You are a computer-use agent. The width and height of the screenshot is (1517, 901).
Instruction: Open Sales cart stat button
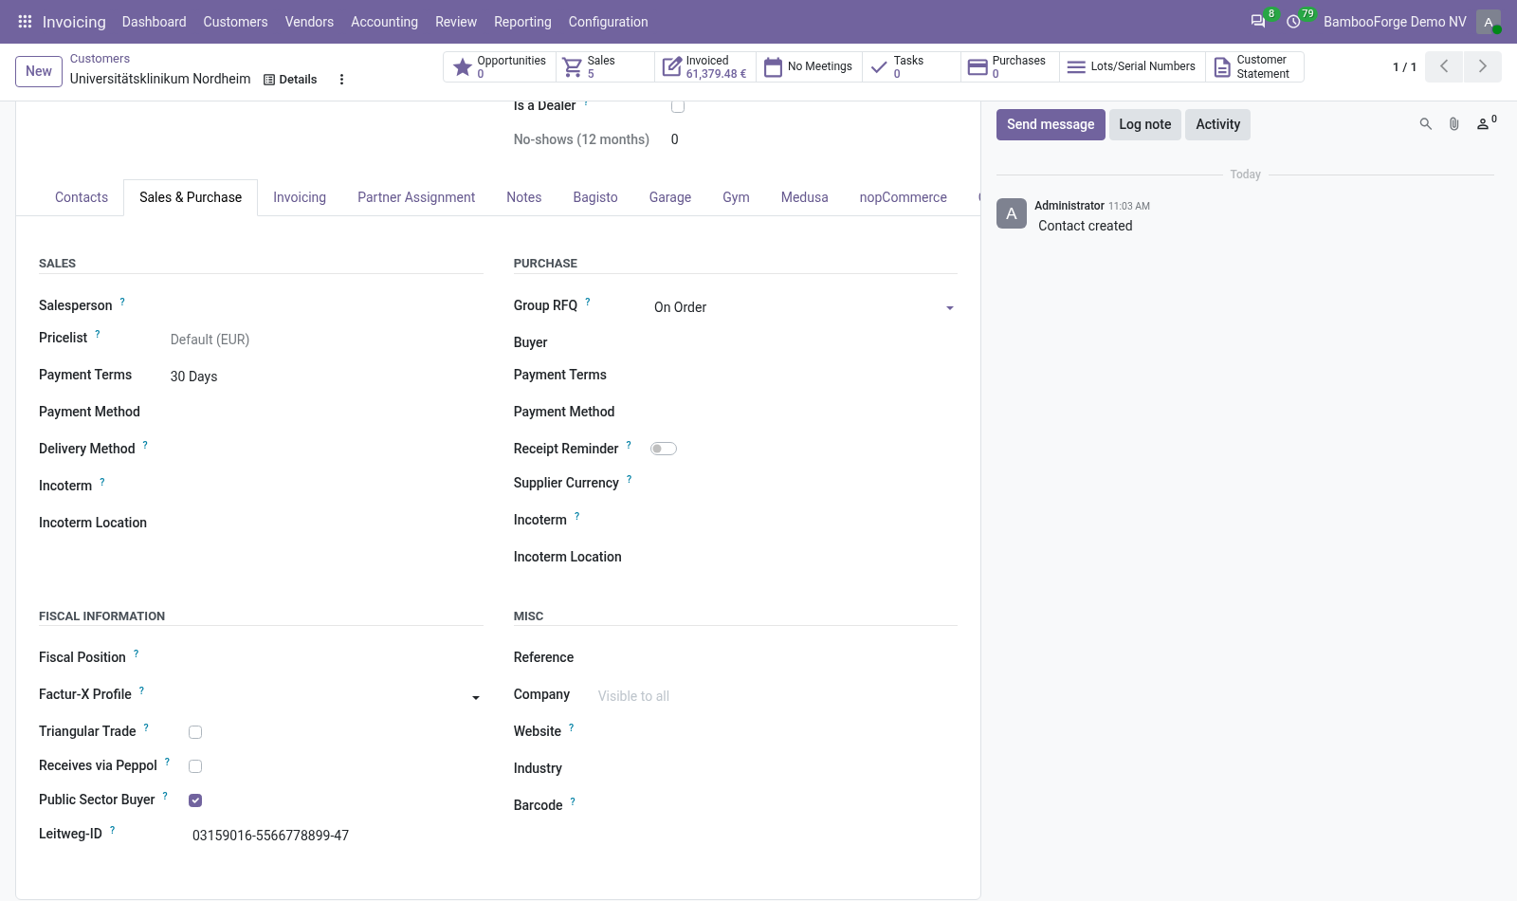click(605, 66)
